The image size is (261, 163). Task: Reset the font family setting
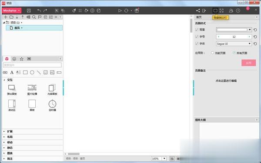255,44
